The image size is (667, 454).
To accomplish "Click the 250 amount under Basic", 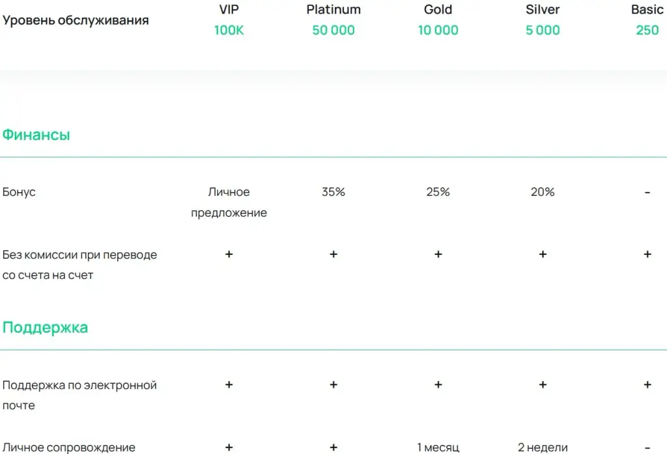I will 647,30.
